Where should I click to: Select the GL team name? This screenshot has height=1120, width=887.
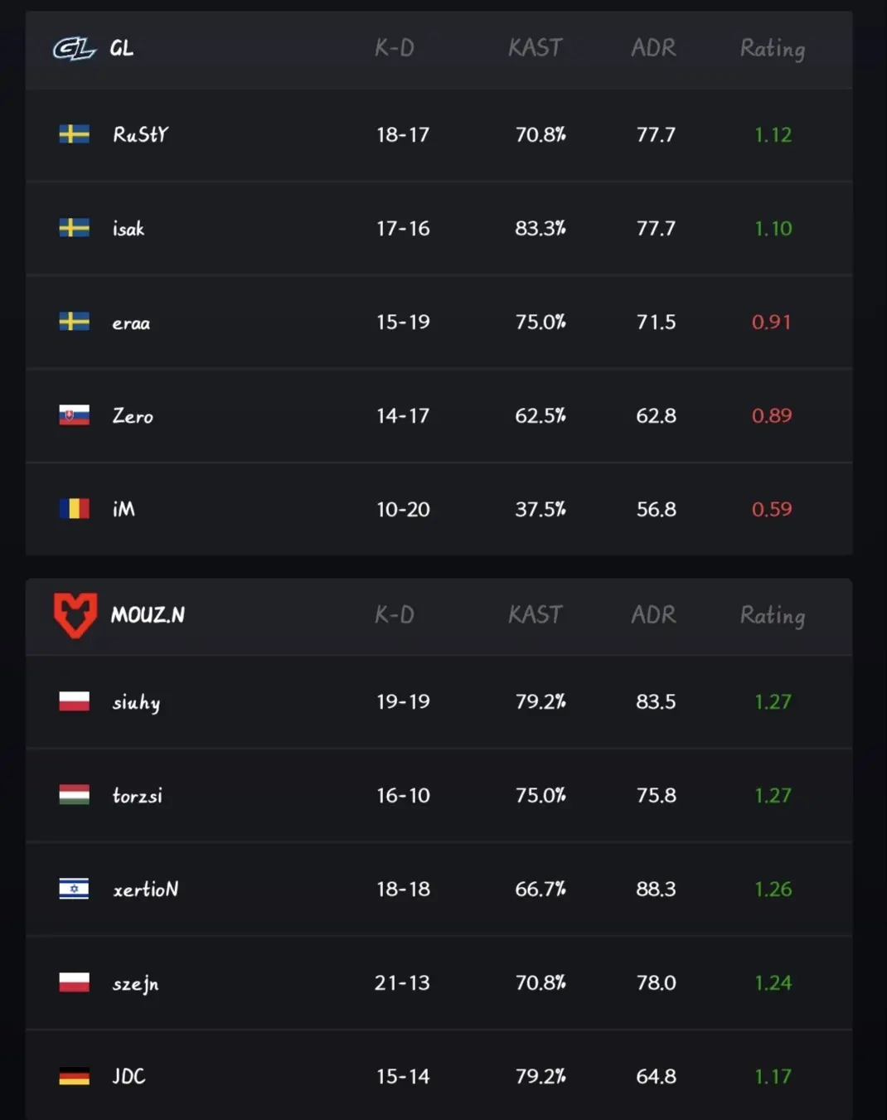pos(121,49)
